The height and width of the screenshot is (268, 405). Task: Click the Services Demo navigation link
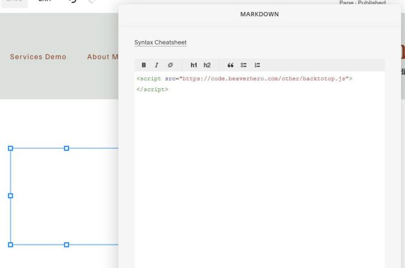coord(38,57)
